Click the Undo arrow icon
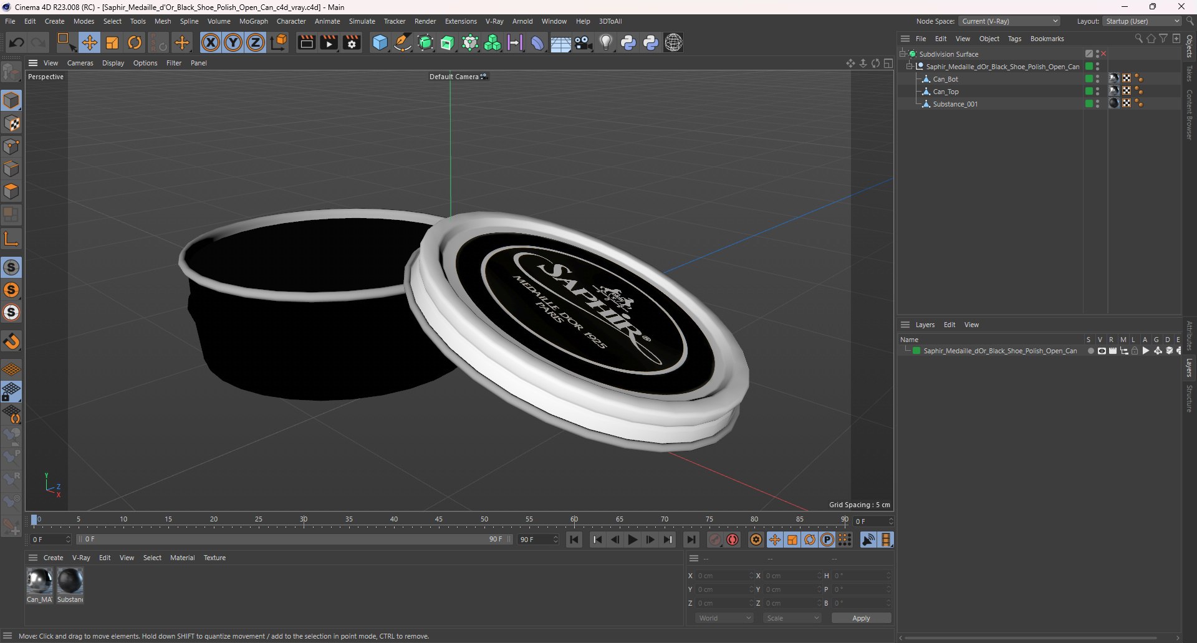The width and height of the screenshot is (1197, 643). [17, 42]
